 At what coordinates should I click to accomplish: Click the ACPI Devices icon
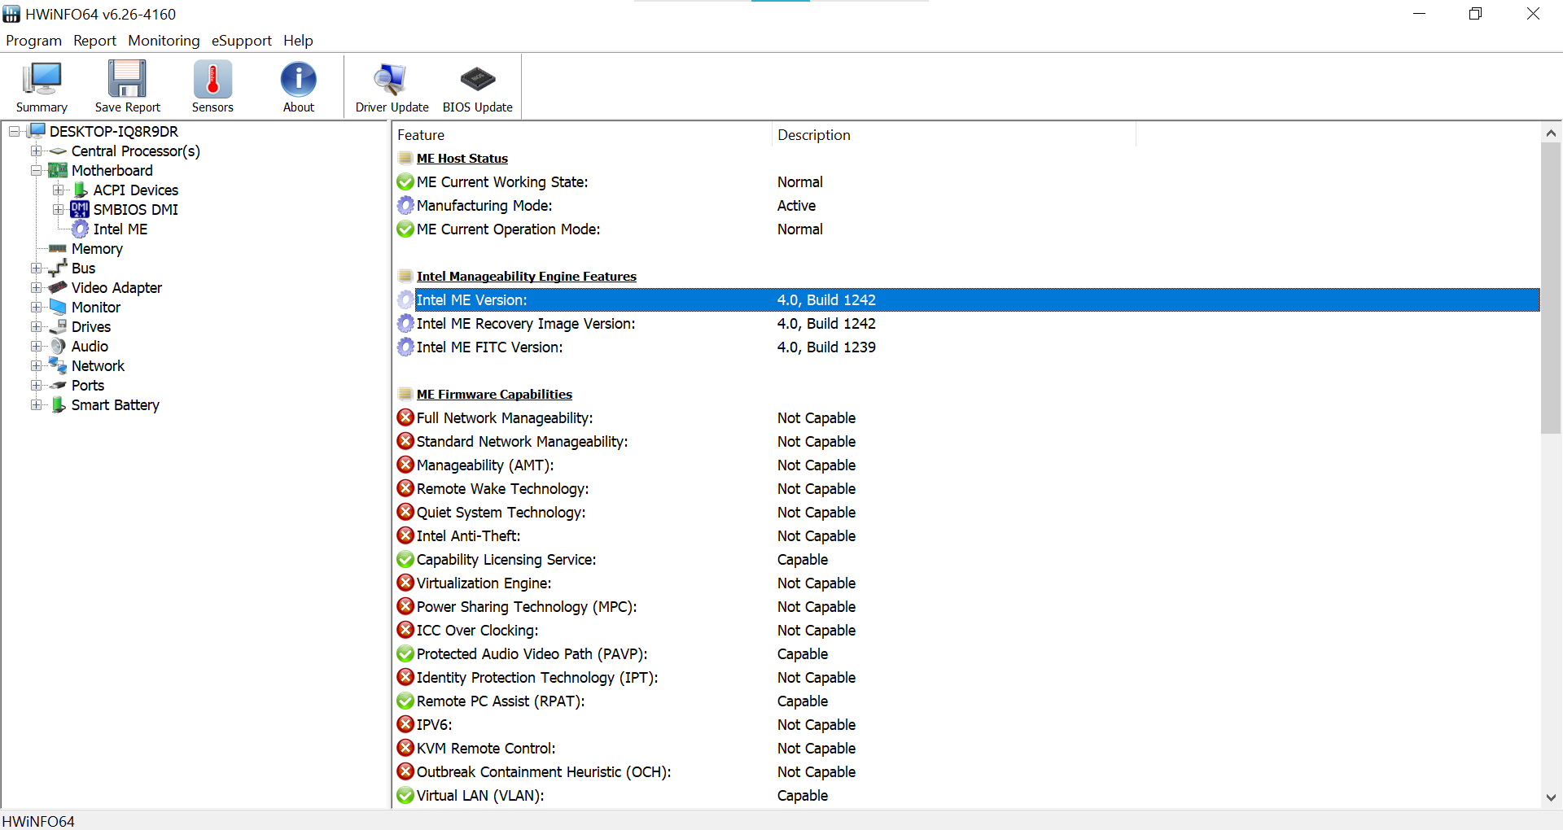pos(80,190)
